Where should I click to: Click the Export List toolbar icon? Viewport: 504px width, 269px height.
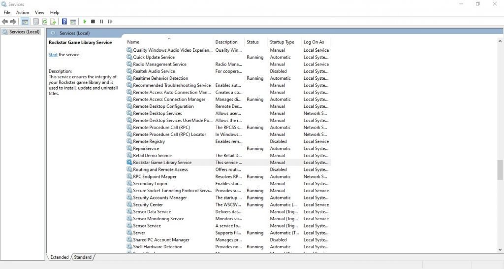coord(53,22)
